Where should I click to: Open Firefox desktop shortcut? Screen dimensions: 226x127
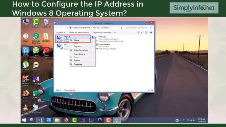tap(26, 94)
